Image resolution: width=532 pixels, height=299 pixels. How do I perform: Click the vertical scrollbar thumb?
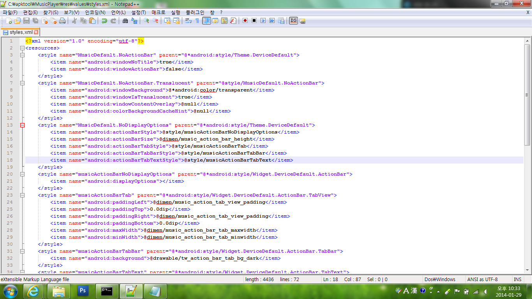point(527,95)
